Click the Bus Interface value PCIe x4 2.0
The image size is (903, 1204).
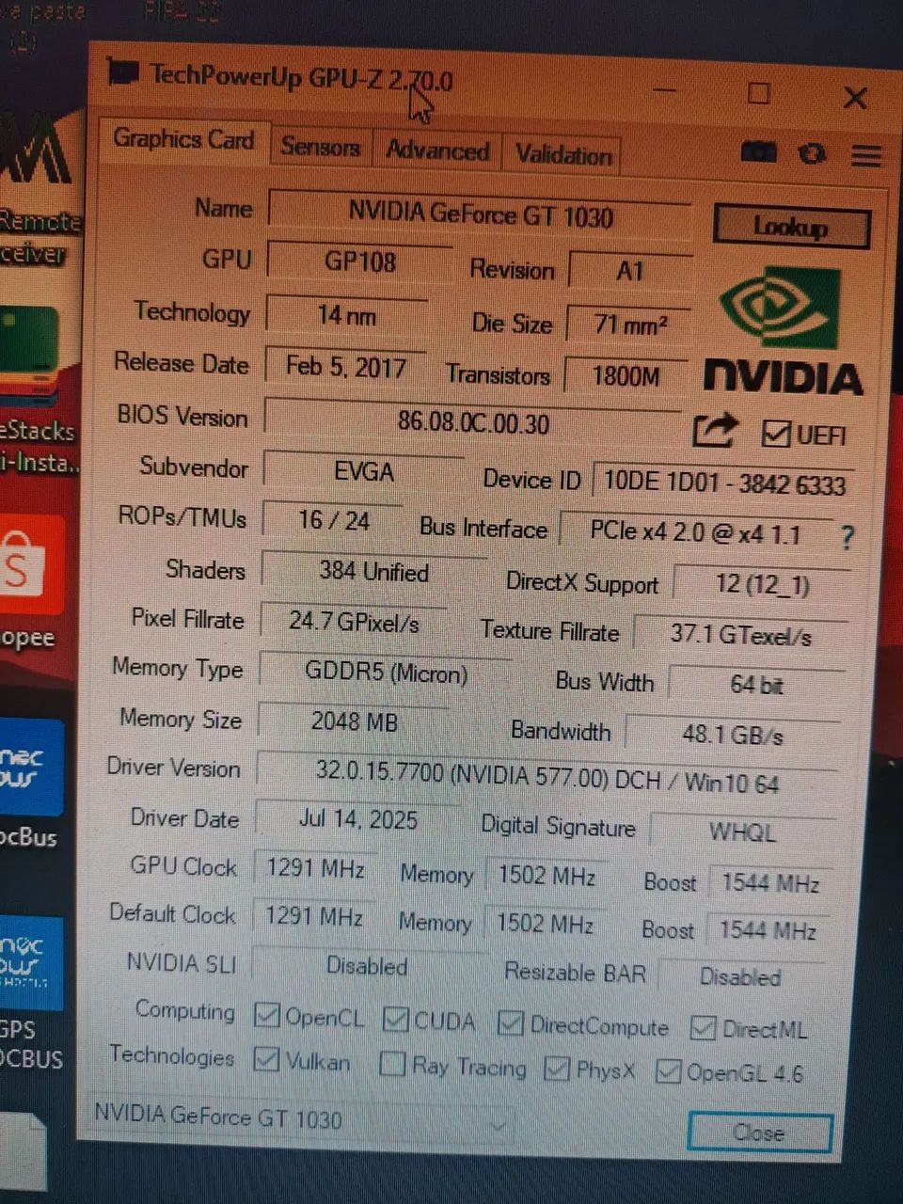(696, 532)
